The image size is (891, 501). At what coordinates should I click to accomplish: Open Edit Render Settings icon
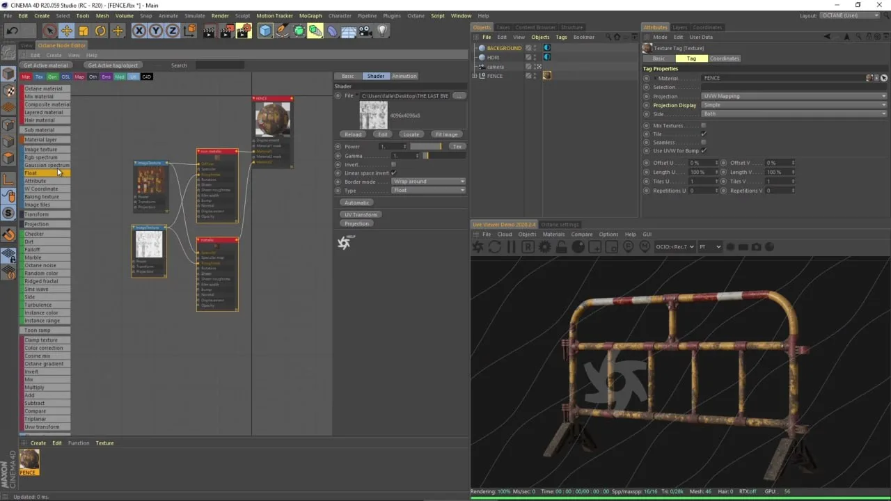(244, 31)
